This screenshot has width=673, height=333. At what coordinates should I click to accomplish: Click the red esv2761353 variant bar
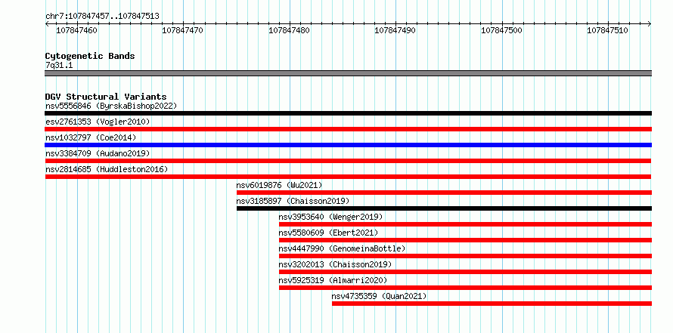point(348,129)
